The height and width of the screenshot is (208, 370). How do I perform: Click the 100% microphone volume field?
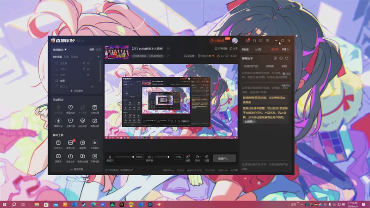[139, 157]
